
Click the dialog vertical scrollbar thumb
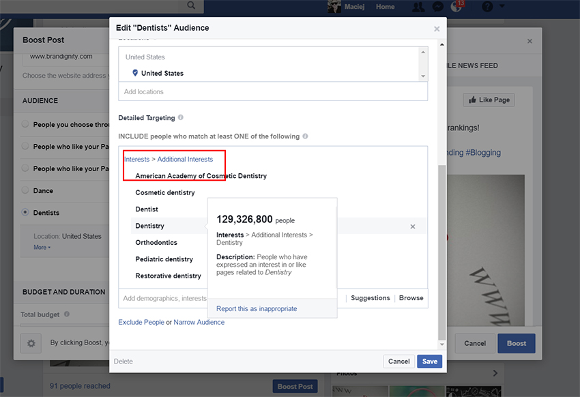[441, 252]
